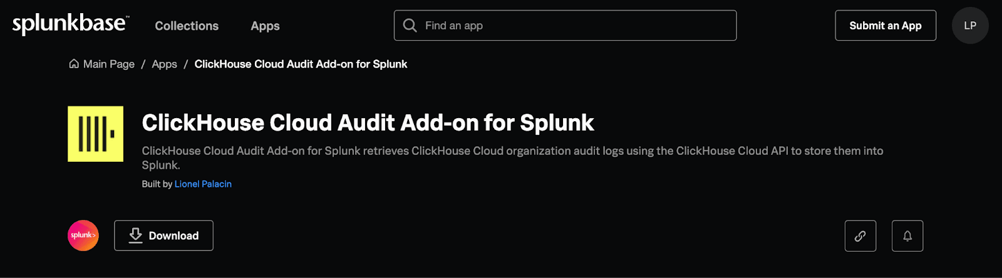Open the Collections menu
The image size is (1002, 278).
pyautogui.click(x=187, y=26)
